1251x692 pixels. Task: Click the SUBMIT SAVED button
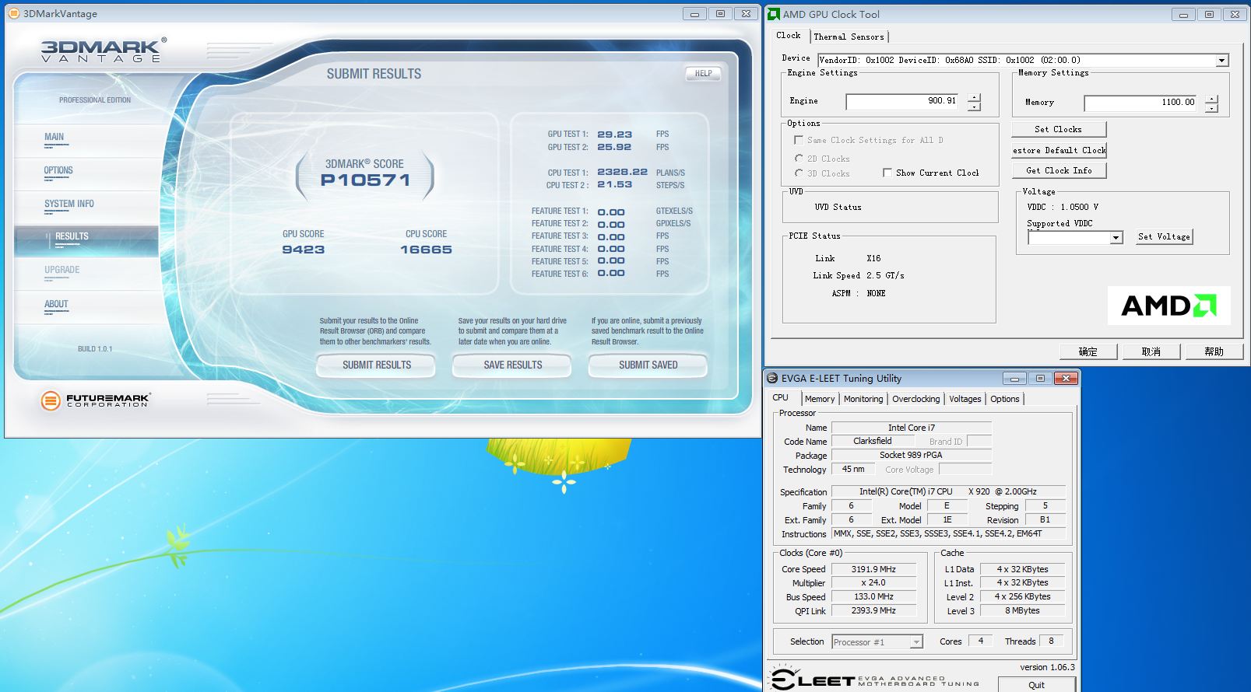648,365
